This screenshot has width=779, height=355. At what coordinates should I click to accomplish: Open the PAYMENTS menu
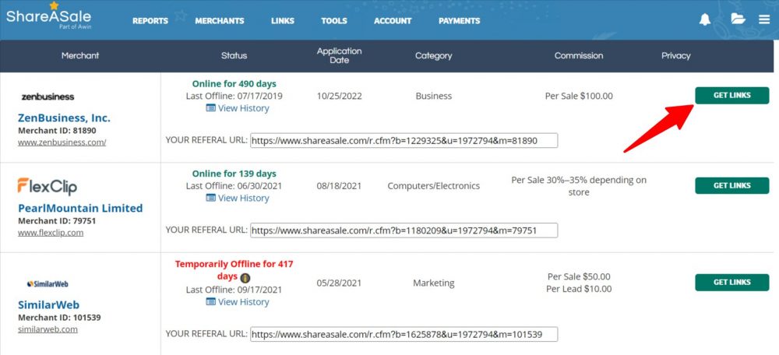tap(459, 21)
